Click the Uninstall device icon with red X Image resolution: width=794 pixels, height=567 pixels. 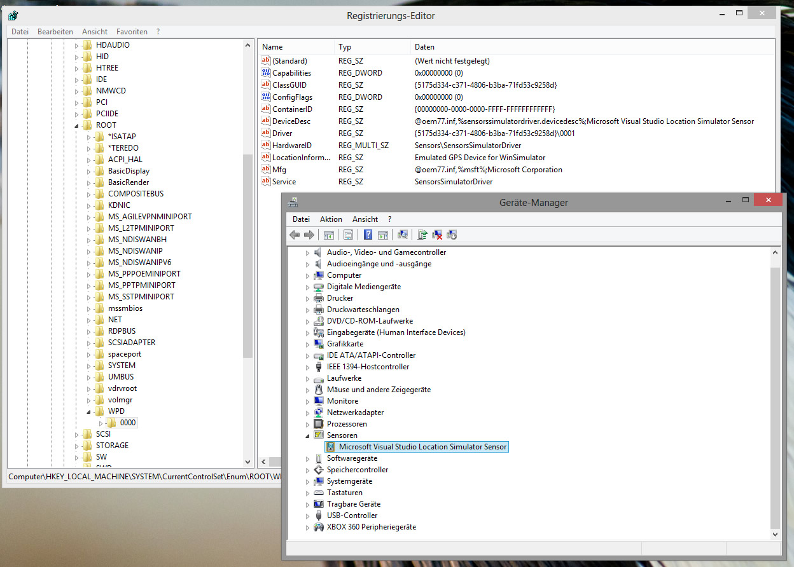pos(437,235)
